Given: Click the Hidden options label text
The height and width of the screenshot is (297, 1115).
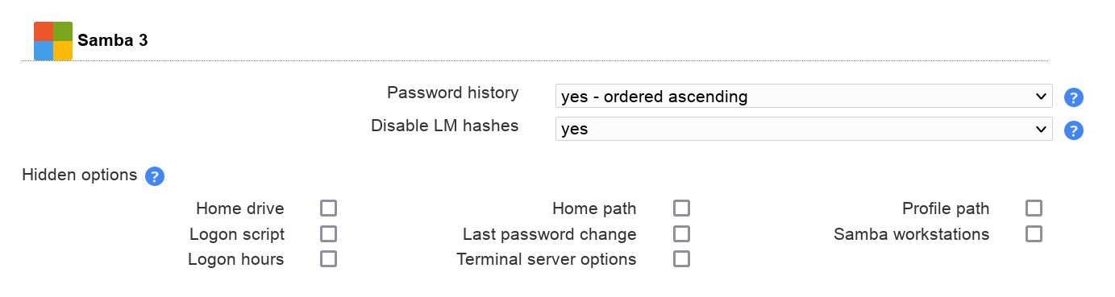Looking at the screenshot, I should click(x=80, y=175).
